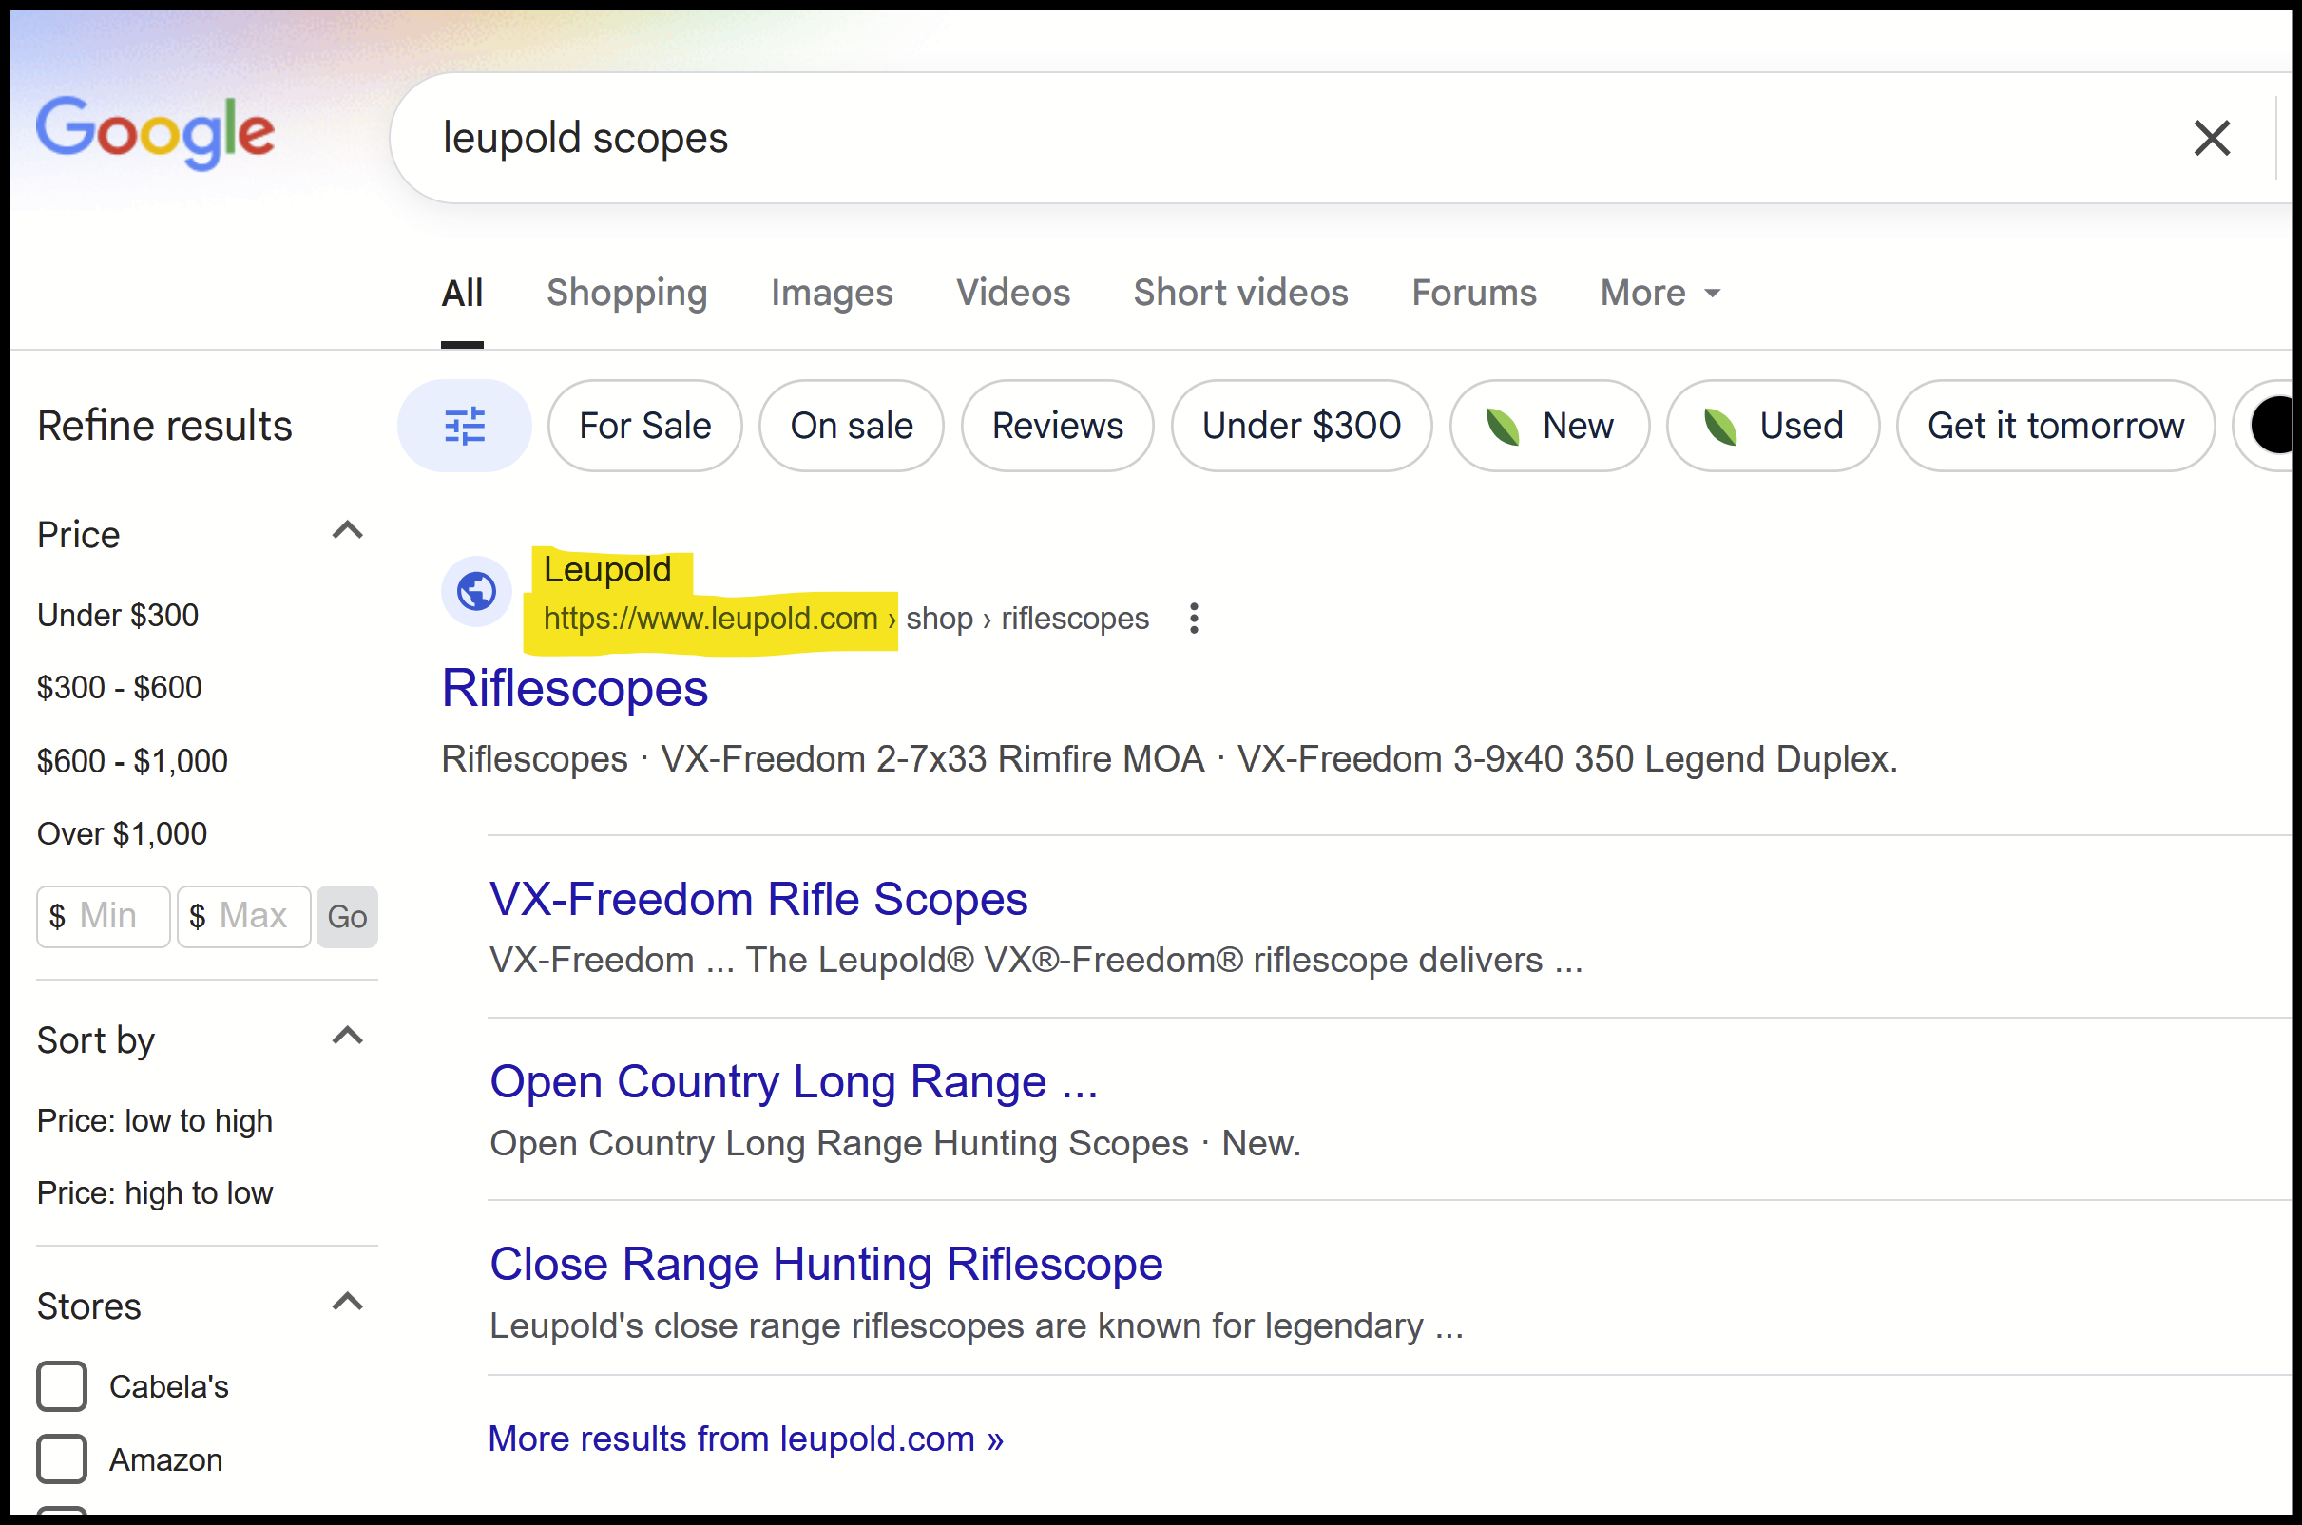Open More results from leupold.com link
The height and width of the screenshot is (1525, 2302).
(x=746, y=1439)
